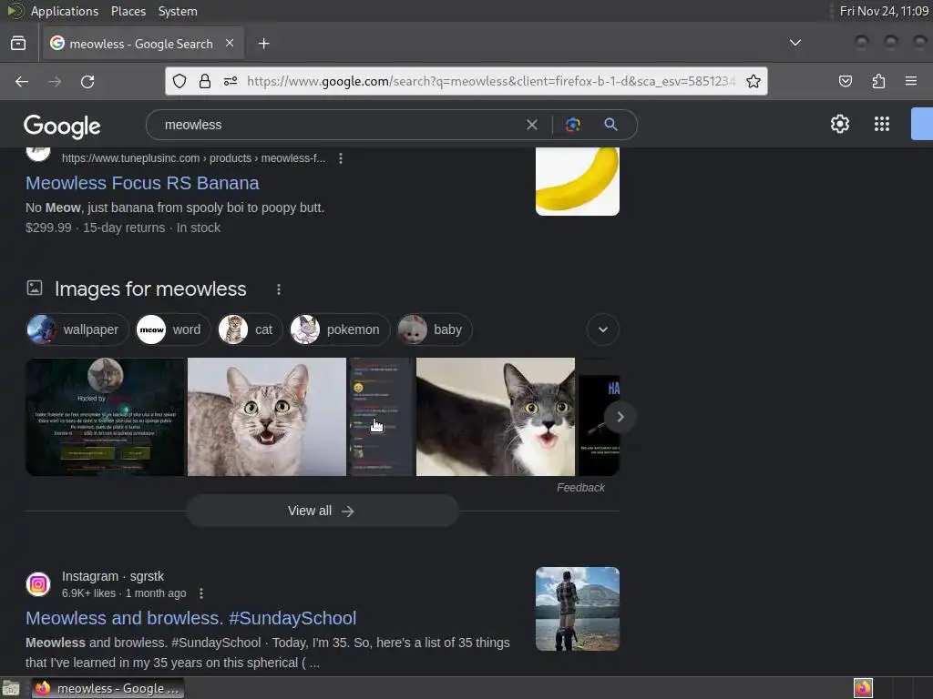The height and width of the screenshot is (699, 933).
Task: Open the Places menu
Action: (x=128, y=11)
